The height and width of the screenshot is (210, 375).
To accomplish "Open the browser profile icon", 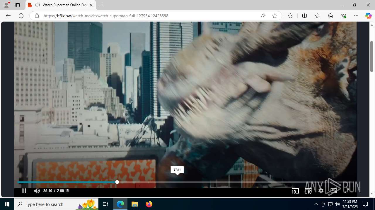I will click(x=6, y=5).
